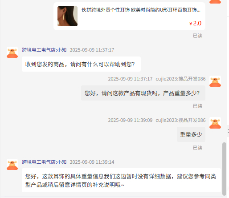Viewport: 229px width, 198px height.
Task: Click cujie2023 avatar at 11:39:09 message
Action: coord(215,123)
